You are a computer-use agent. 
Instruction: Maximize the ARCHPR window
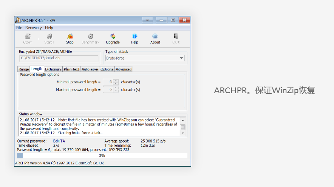click(173, 20)
